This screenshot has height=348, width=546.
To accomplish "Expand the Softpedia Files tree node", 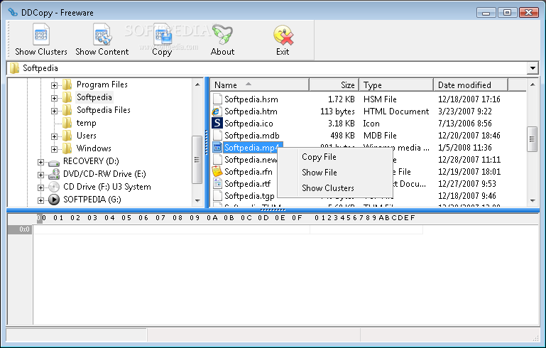I will (x=54, y=111).
